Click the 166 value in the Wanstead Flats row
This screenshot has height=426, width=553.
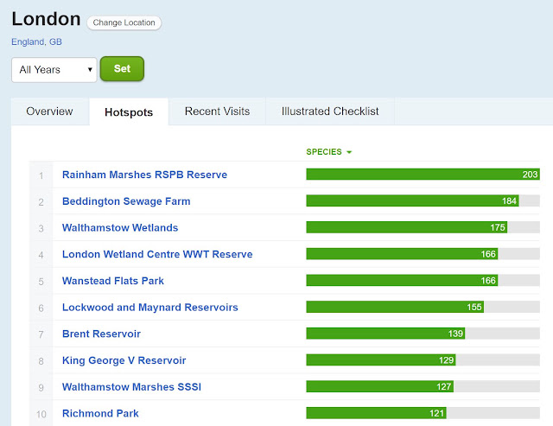[488, 280]
